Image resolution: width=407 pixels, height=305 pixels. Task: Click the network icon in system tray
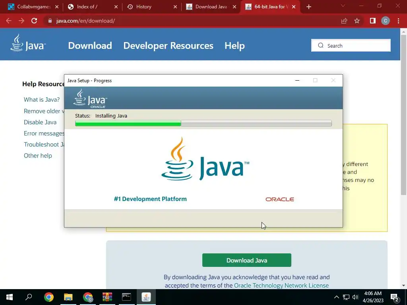(x=346, y=297)
